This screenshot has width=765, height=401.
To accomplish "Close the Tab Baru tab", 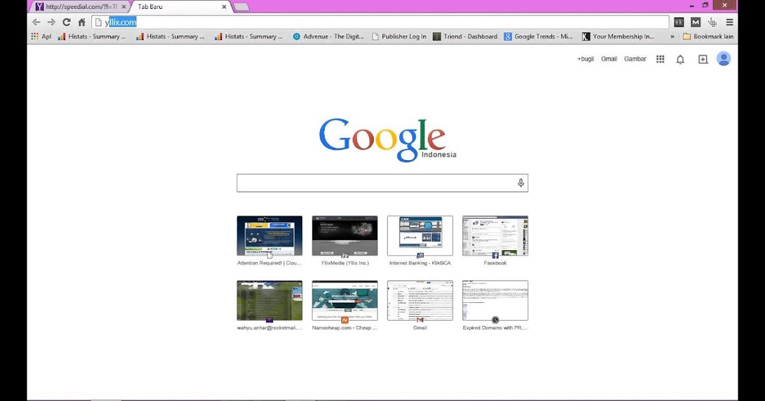I will [224, 6].
